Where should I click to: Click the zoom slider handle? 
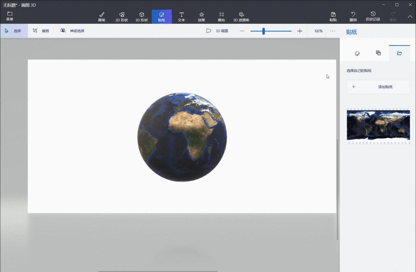263,31
